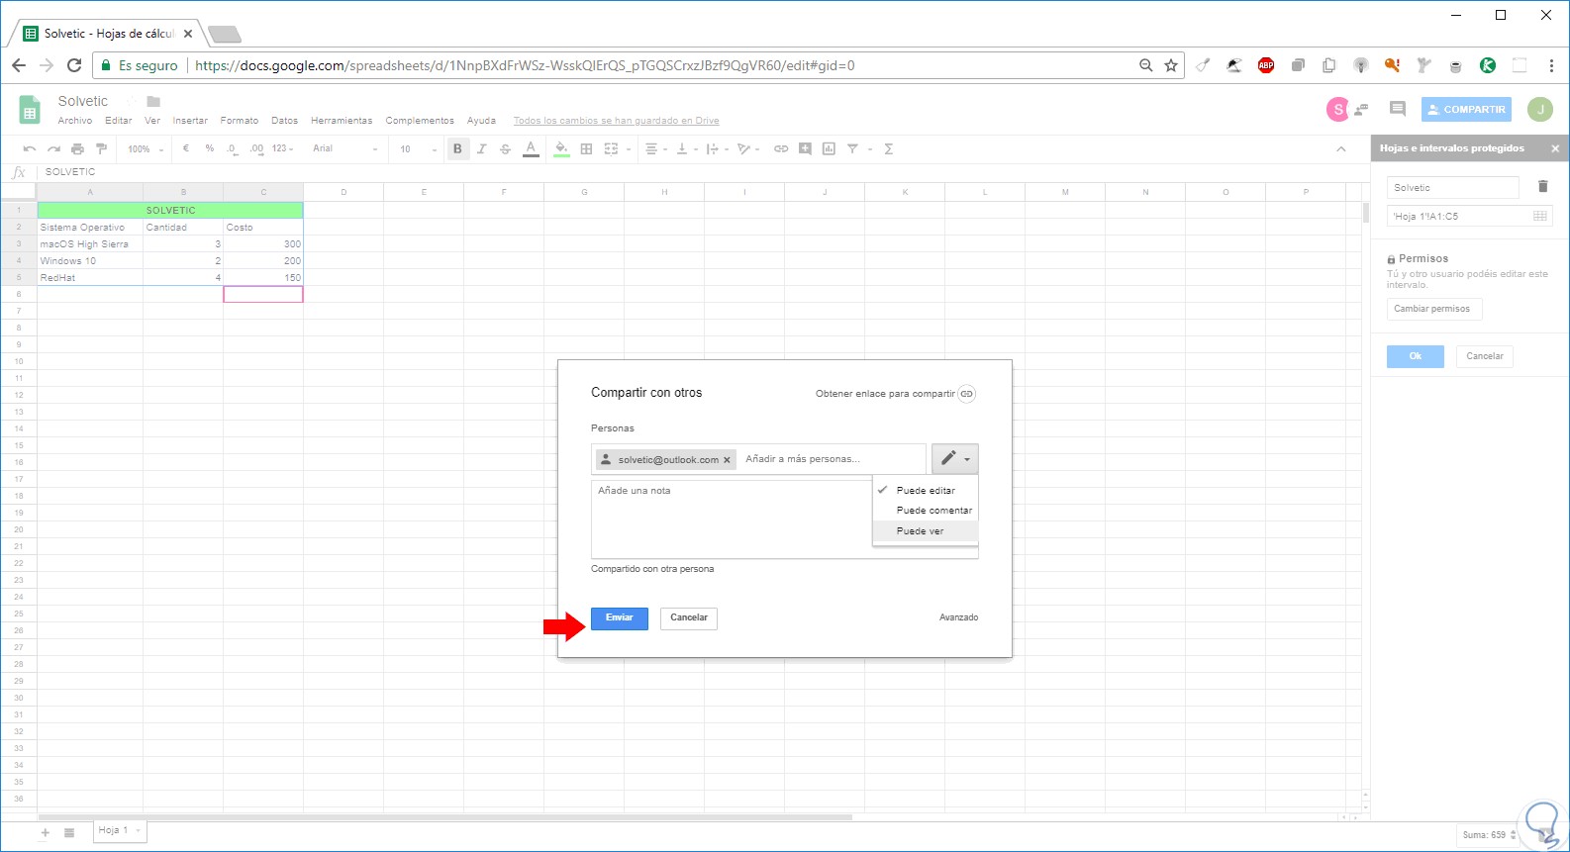Click the redo arrow in the toolbar
The width and height of the screenshot is (1570, 852).
(x=53, y=149)
